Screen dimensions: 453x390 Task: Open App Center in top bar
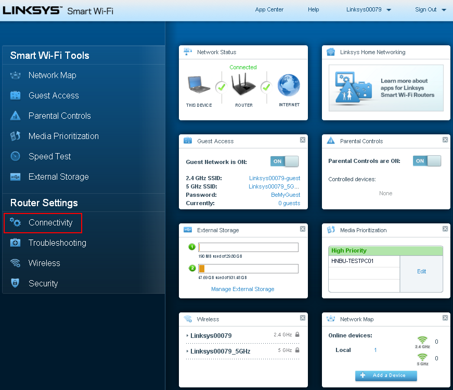click(269, 9)
